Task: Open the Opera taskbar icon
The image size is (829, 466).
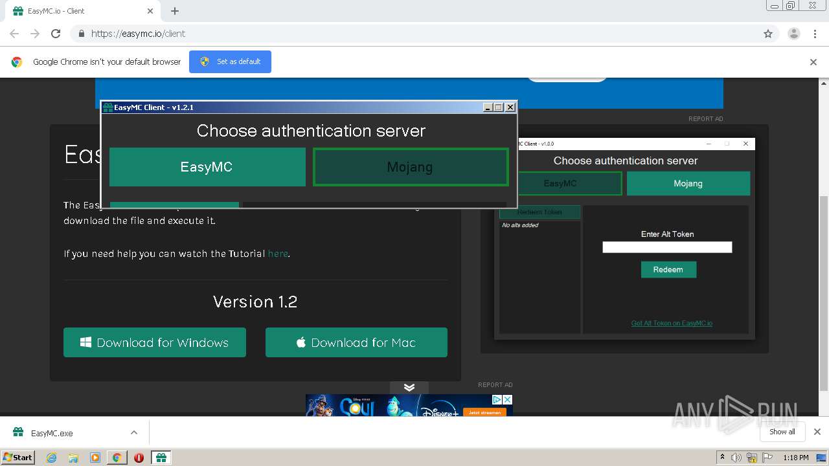Action: point(139,458)
